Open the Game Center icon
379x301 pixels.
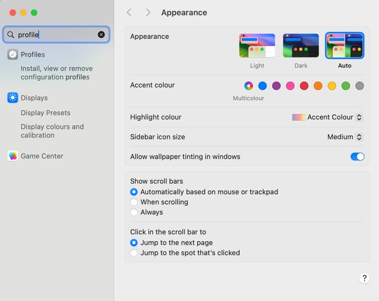click(x=13, y=156)
